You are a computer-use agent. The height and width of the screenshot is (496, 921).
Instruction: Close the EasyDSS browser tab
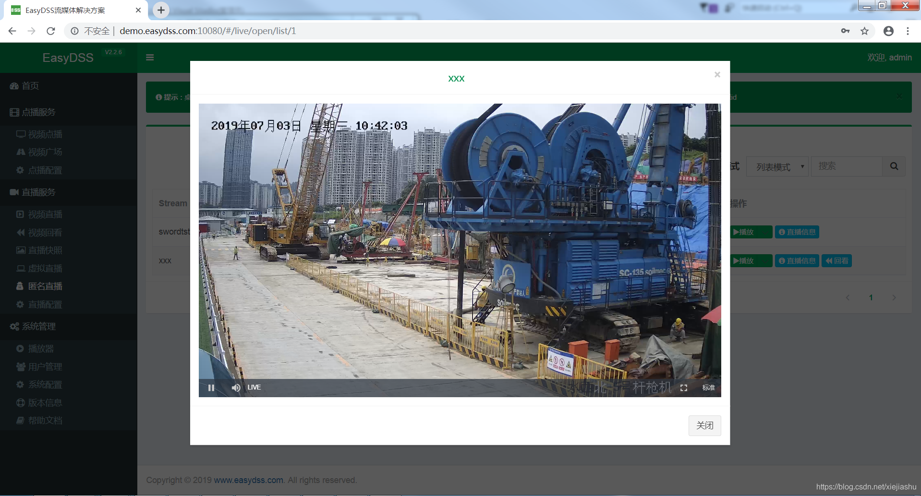tap(138, 10)
